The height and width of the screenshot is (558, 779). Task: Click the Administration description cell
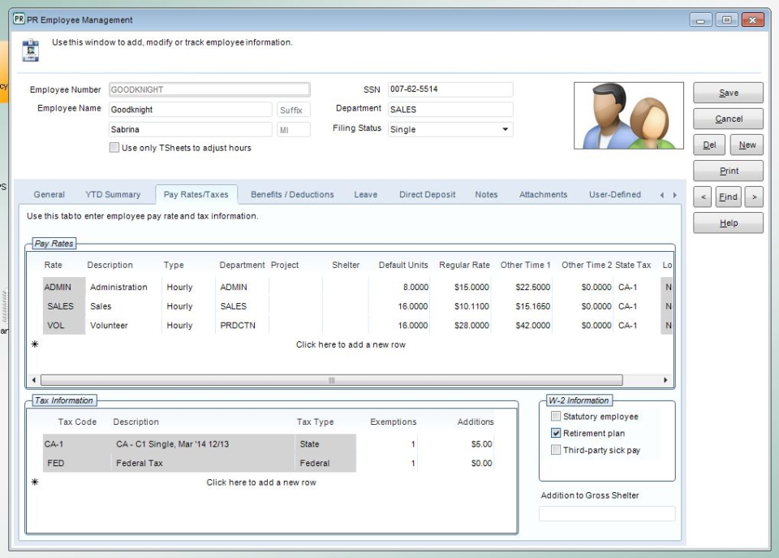123,287
